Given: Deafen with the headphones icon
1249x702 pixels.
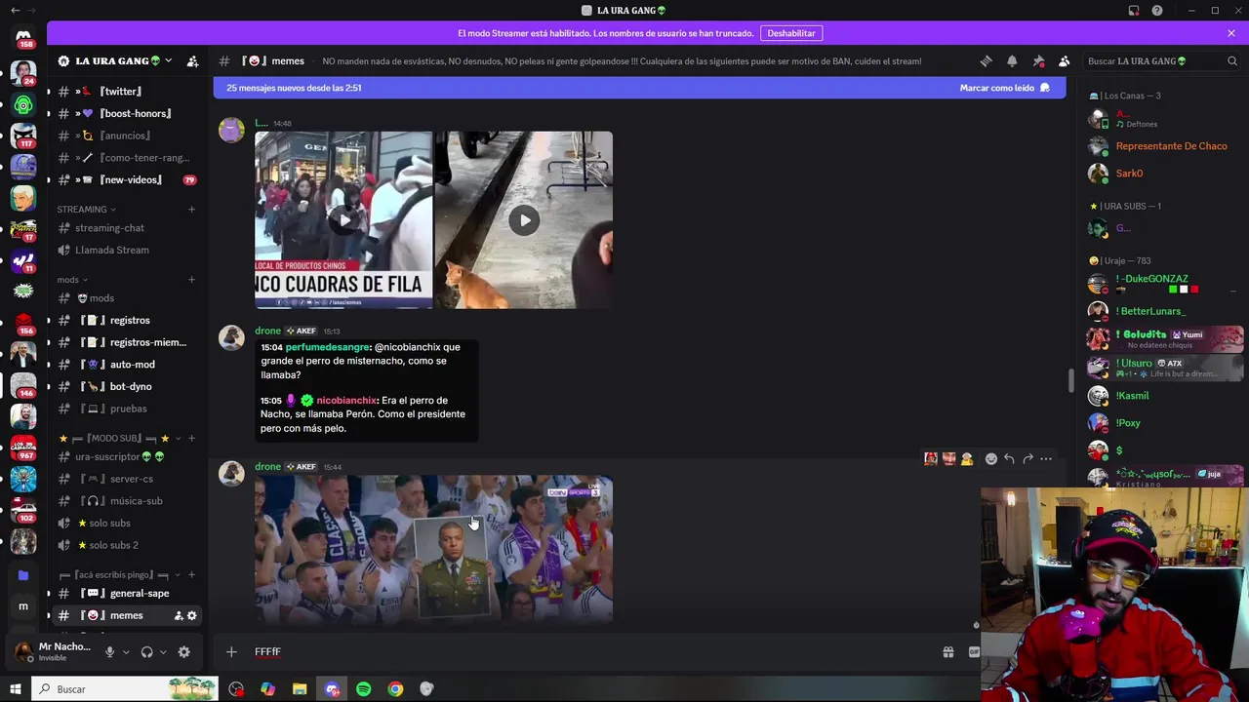Looking at the screenshot, I should pyautogui.click(x=146, y=651).
